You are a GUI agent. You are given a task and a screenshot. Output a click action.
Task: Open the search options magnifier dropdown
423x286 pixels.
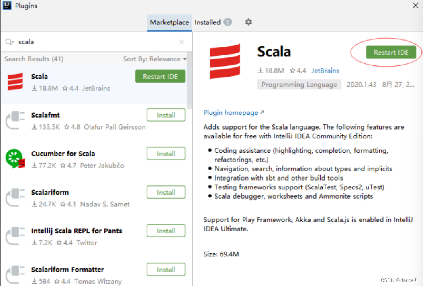coord(9,41)
